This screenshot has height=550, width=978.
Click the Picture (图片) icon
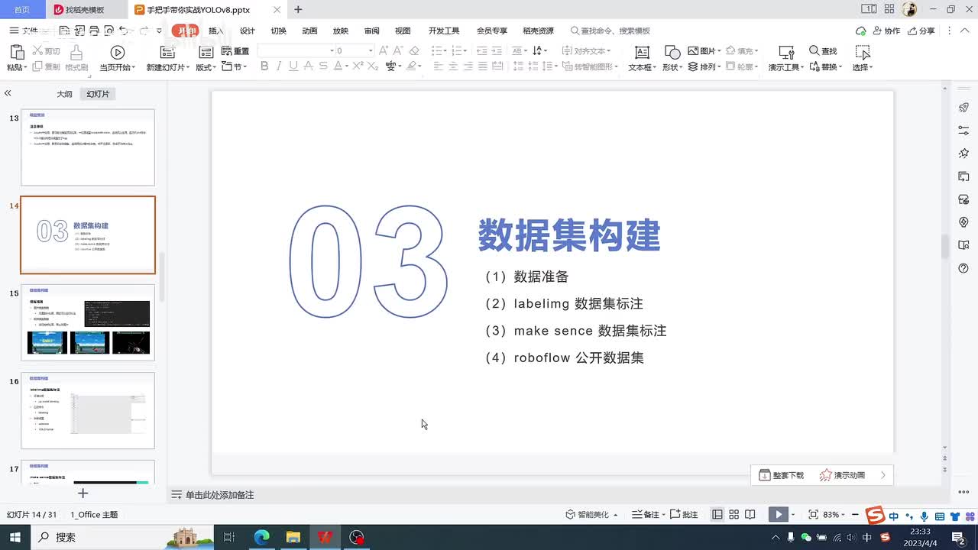click(693, 50)
